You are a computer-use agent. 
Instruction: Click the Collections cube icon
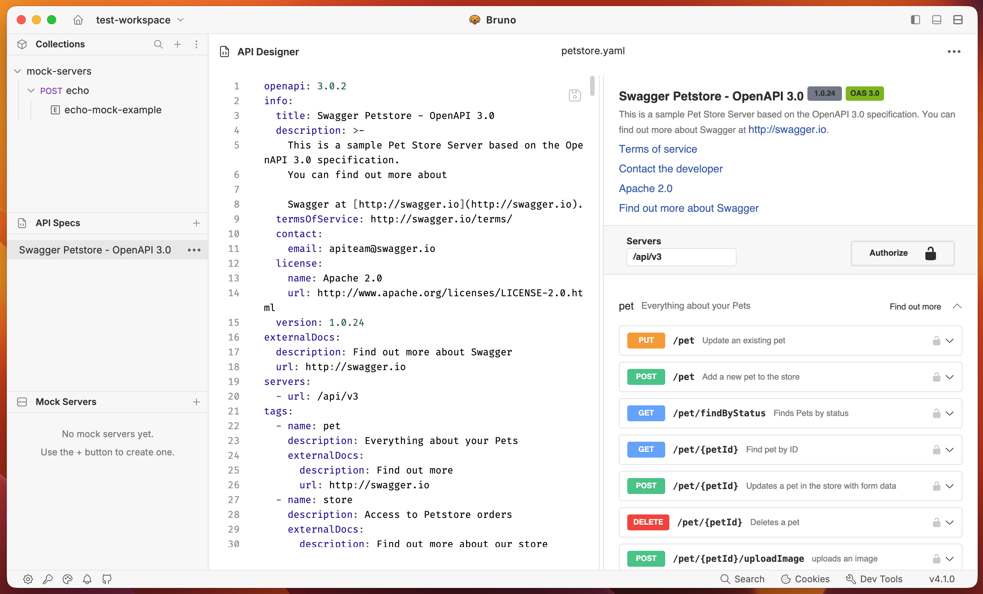click(22, 44)
